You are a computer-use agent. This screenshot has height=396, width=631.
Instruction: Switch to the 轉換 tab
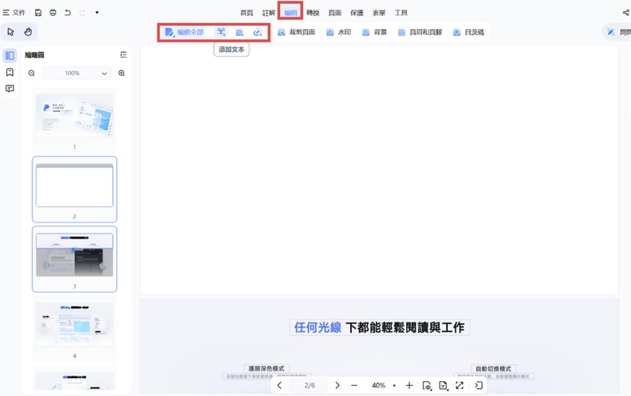(312, 13)
